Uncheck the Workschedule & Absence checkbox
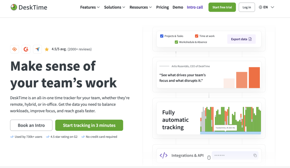290x168 pixels. 176,42
